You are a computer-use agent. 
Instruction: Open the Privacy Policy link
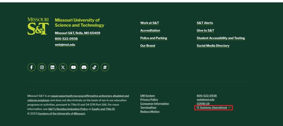[149, 100]
